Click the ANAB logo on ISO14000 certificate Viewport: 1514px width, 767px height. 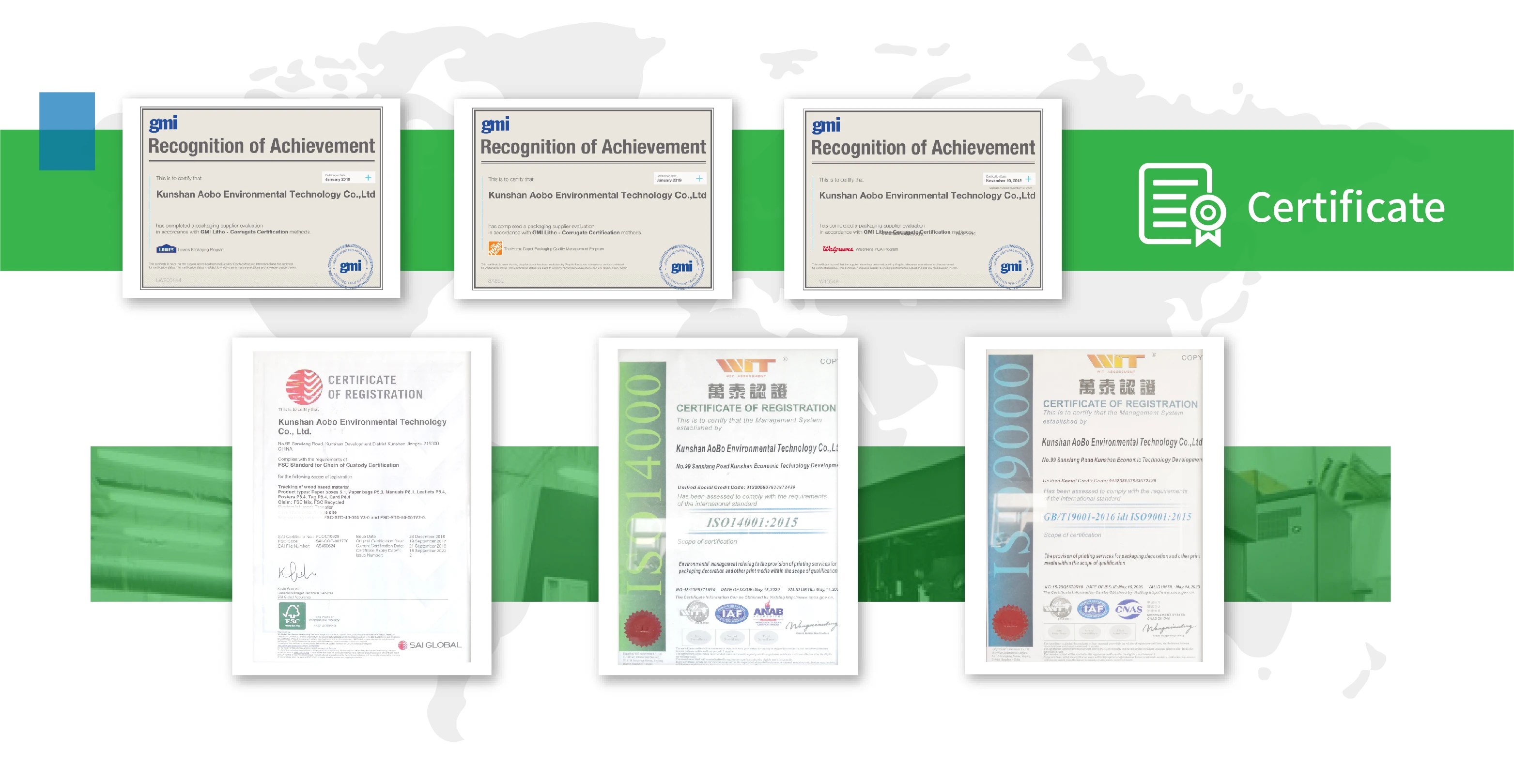pos(768,613)
